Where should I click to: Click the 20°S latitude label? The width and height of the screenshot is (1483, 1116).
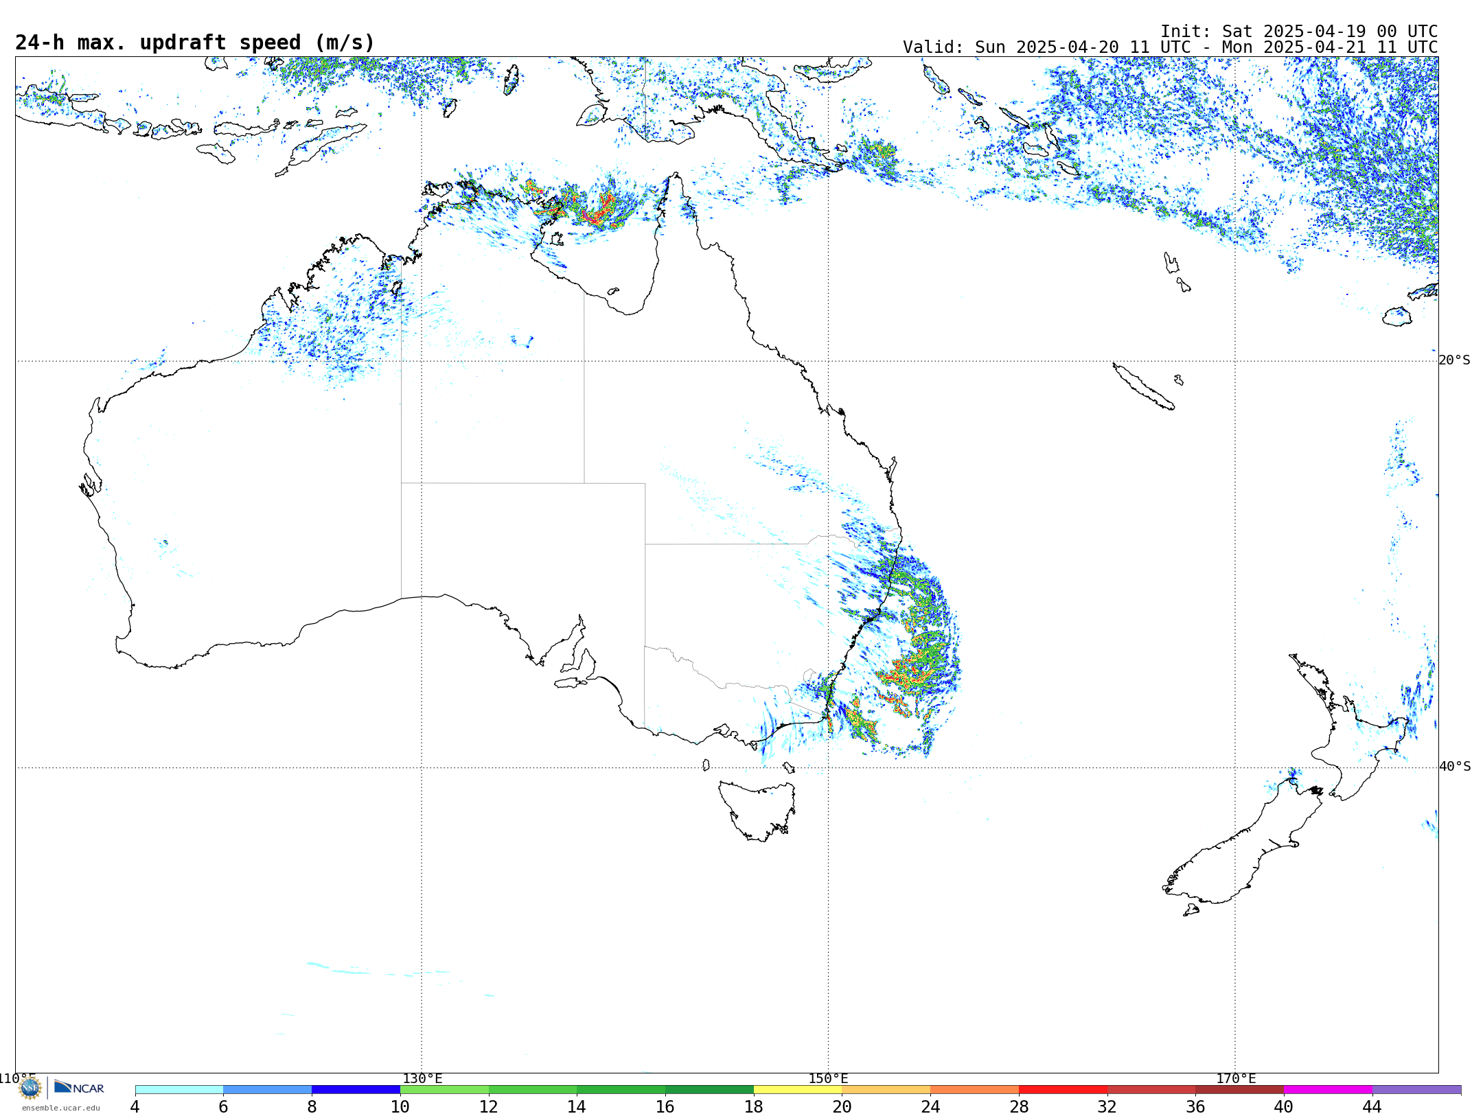click(1455, 360)
